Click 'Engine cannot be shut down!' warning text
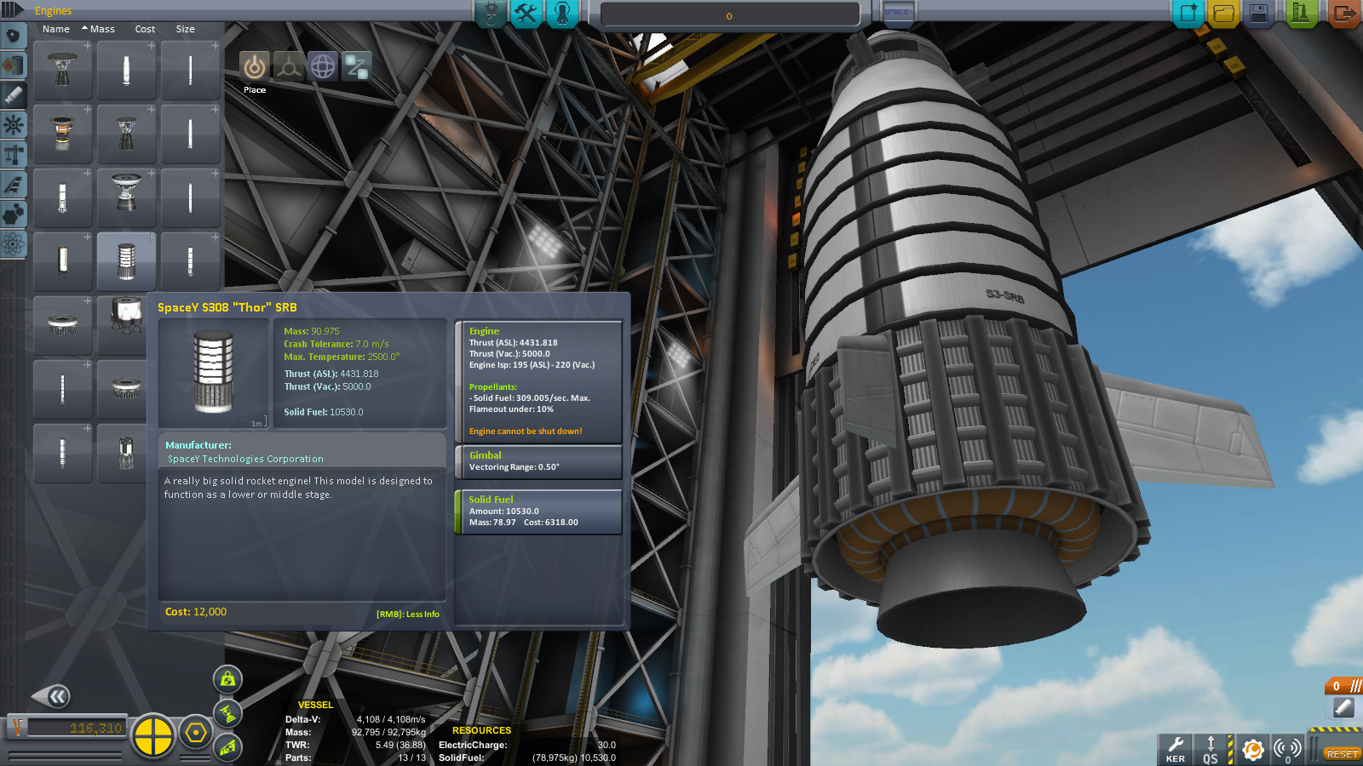The image size is (1363, 766). click(x=526, y=432)
